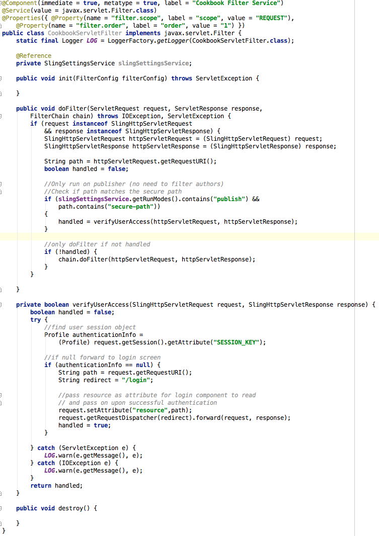Click the destroy method name
The height and width of the screenshot is (536, 379).
point(70,508)
